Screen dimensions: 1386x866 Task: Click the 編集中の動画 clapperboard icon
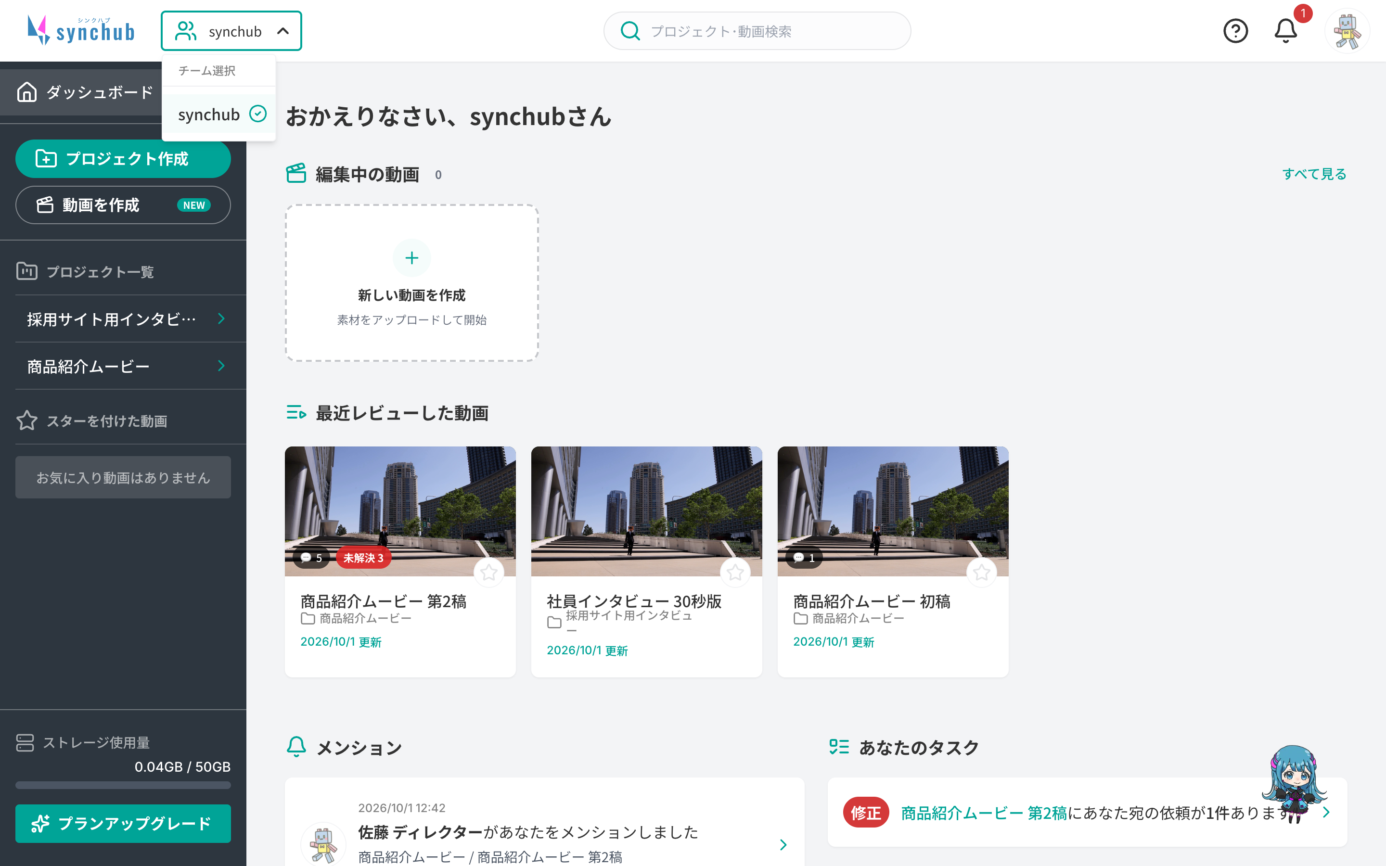[296, 174]
